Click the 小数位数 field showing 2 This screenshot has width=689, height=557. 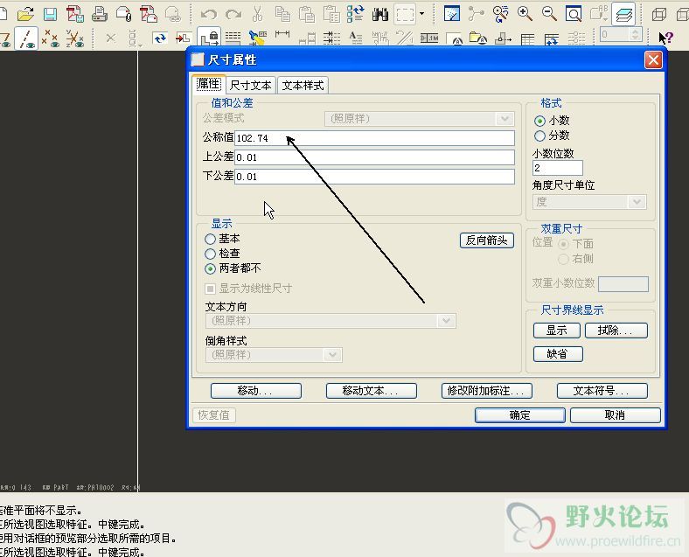558,168
